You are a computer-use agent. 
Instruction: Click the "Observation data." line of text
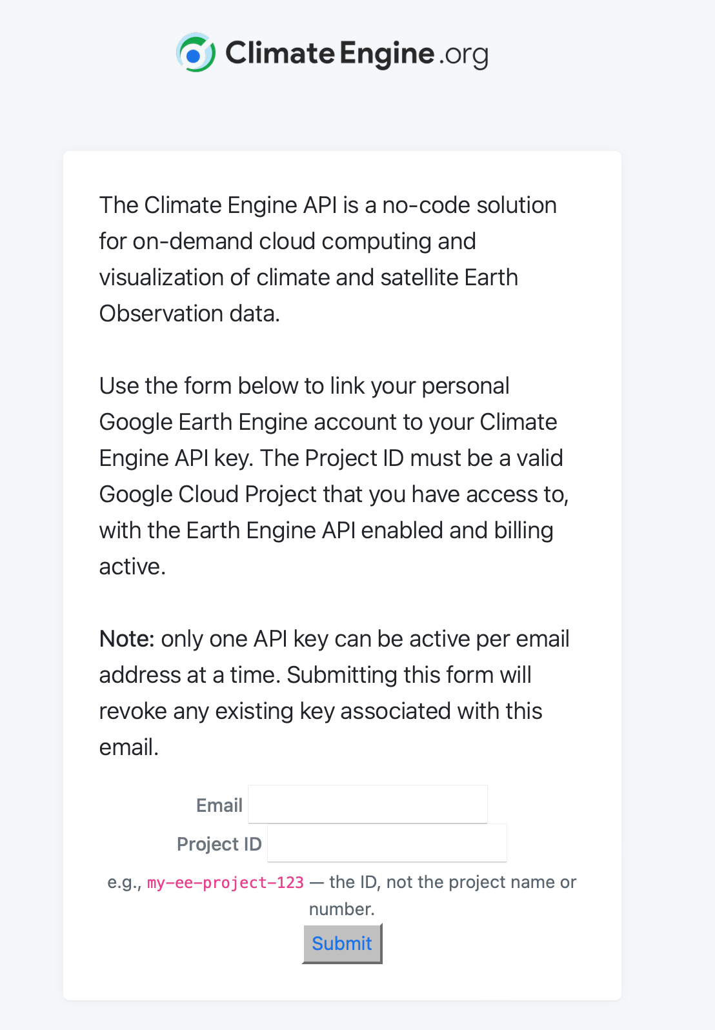click(x=190, y=313)
